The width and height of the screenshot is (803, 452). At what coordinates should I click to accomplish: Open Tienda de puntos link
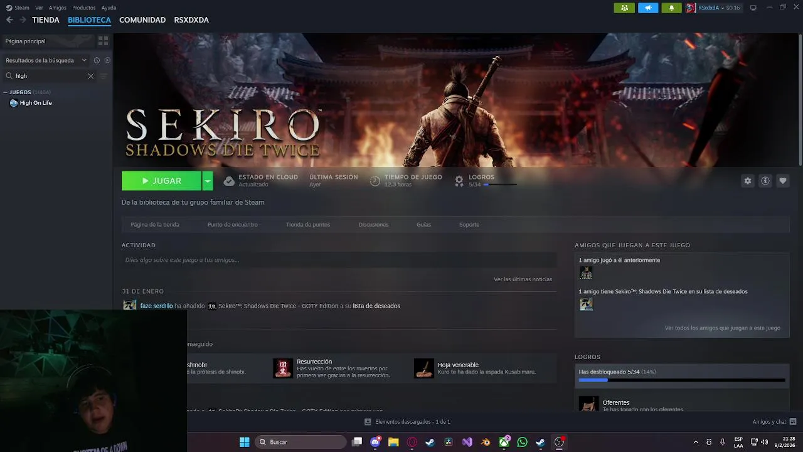pyautogui.click(x=308, y=225)
